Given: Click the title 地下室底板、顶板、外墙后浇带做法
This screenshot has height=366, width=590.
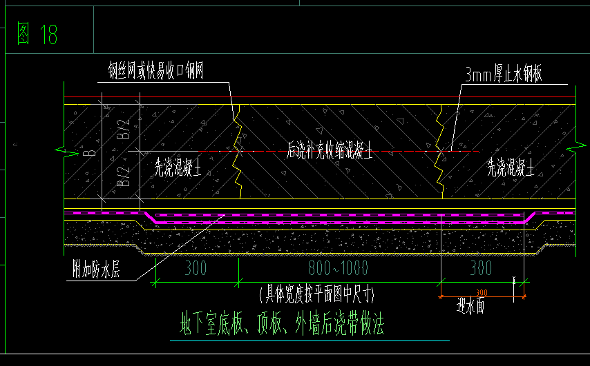Looking at the screenshot, I should [282, 323].
